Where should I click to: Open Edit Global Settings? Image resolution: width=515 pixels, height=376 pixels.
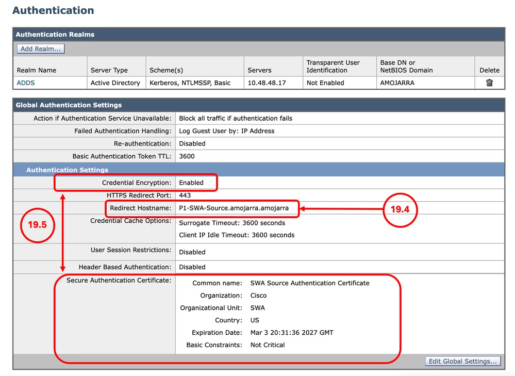click(462, 361)
